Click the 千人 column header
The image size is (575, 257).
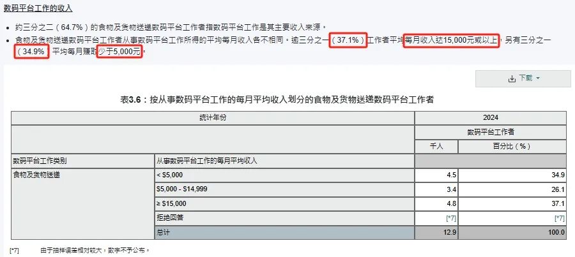(436, 147)
